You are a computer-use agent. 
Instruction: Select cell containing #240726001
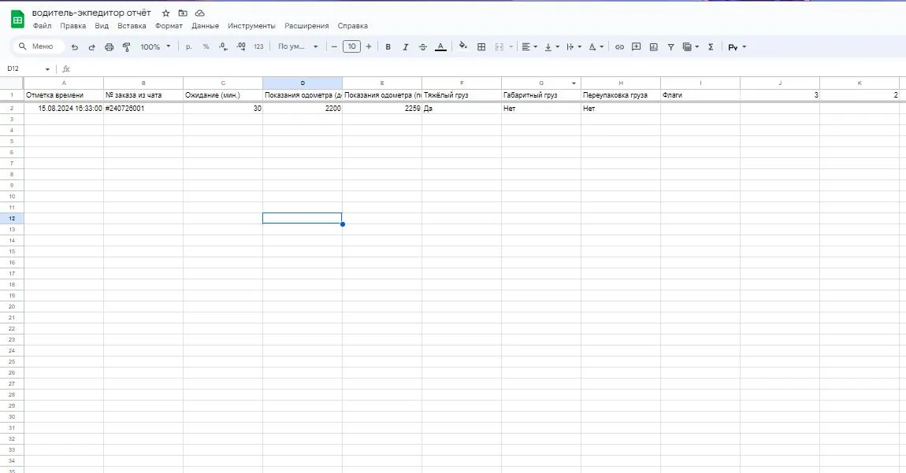click(x=143, y=109)
